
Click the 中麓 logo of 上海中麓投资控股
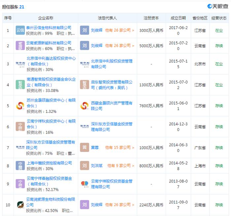point(20,165)
